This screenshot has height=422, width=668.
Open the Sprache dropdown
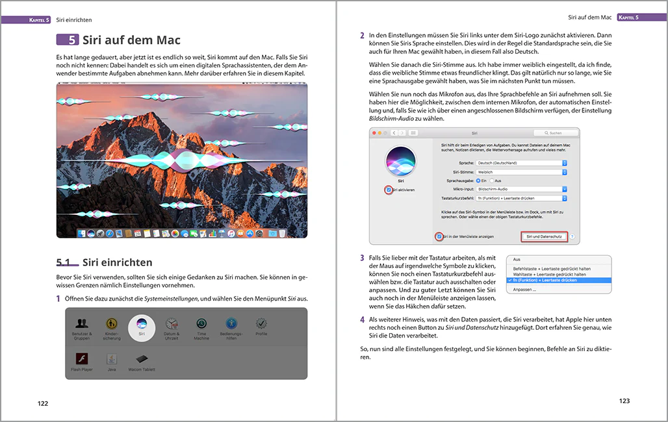point(521,163)
